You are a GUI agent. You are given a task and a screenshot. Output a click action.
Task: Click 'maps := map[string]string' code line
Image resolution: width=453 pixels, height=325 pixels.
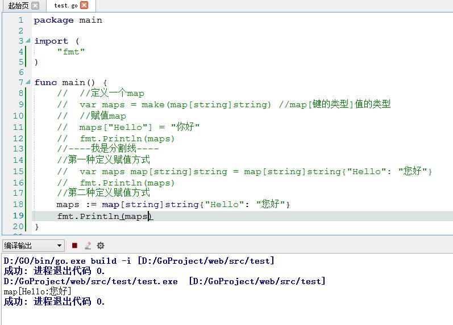click(173, 204)
